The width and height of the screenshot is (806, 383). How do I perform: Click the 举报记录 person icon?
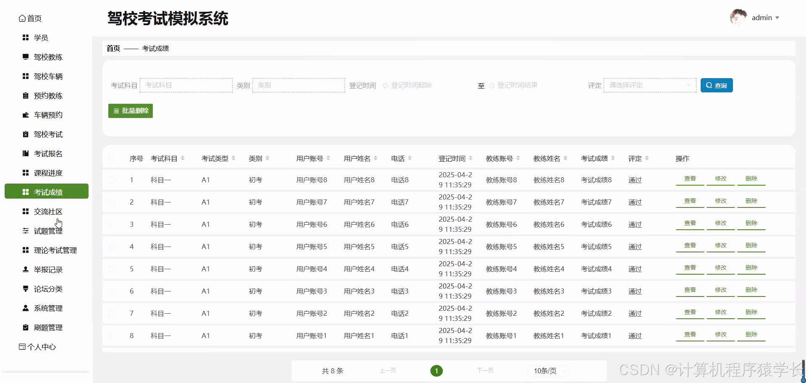pyautogui.click(x=25, y=269)
